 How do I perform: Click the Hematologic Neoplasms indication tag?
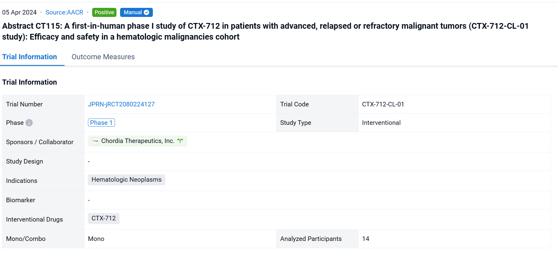click(x=126, y=180)
